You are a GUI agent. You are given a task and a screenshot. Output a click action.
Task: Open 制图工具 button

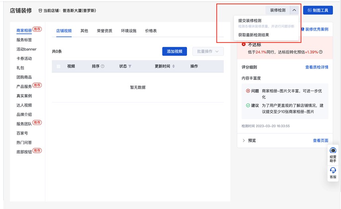point(318,10)
